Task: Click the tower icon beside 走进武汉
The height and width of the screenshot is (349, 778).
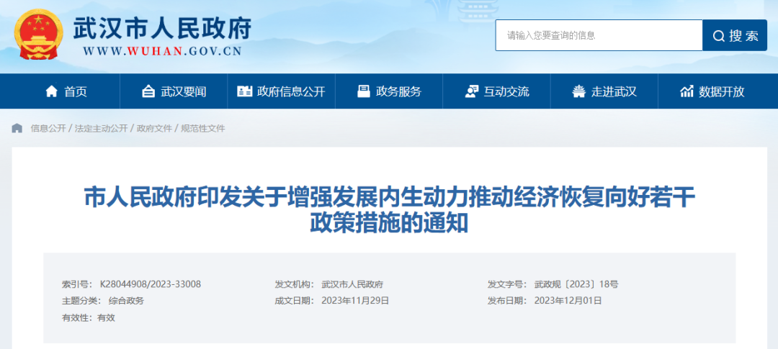Action: click(578, 91)
